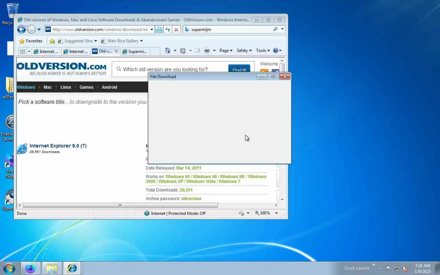Open Suggested Sites on Favorites bar
Screen dimensions: 440x275
[x=77, y=41]
